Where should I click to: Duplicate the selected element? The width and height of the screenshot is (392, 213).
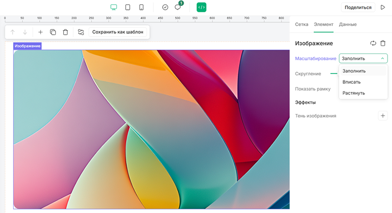53,32
